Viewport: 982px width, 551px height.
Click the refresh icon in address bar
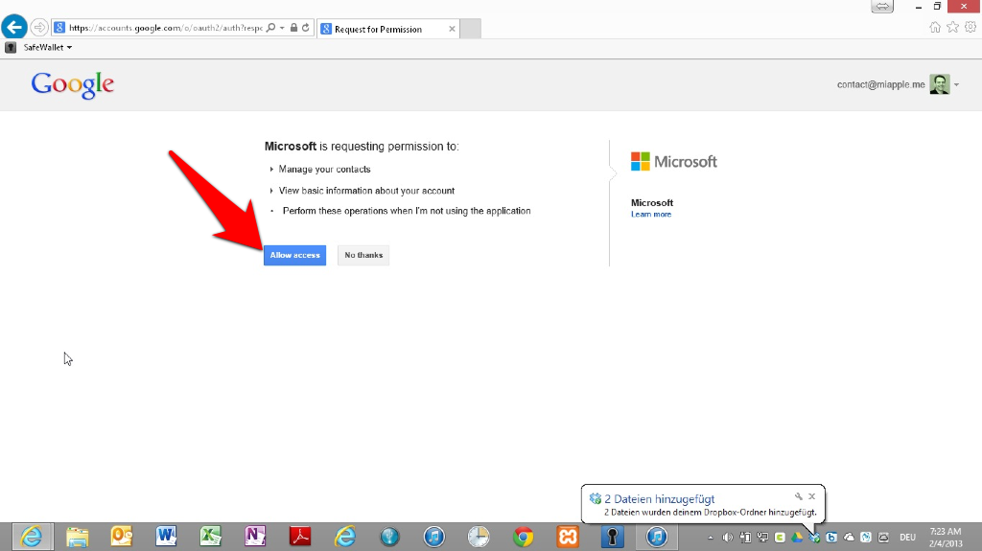click(306, 29)
